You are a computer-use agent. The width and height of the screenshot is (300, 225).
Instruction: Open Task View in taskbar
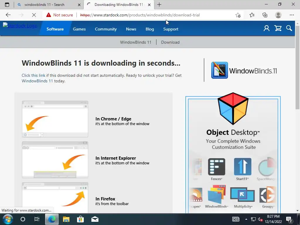(37, 219)
